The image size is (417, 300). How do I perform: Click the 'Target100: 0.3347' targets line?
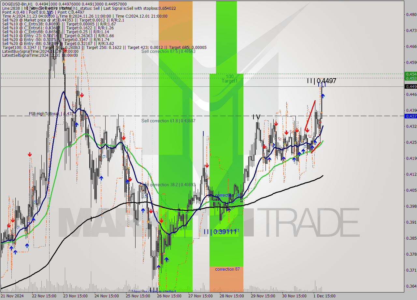click(104, 48)
